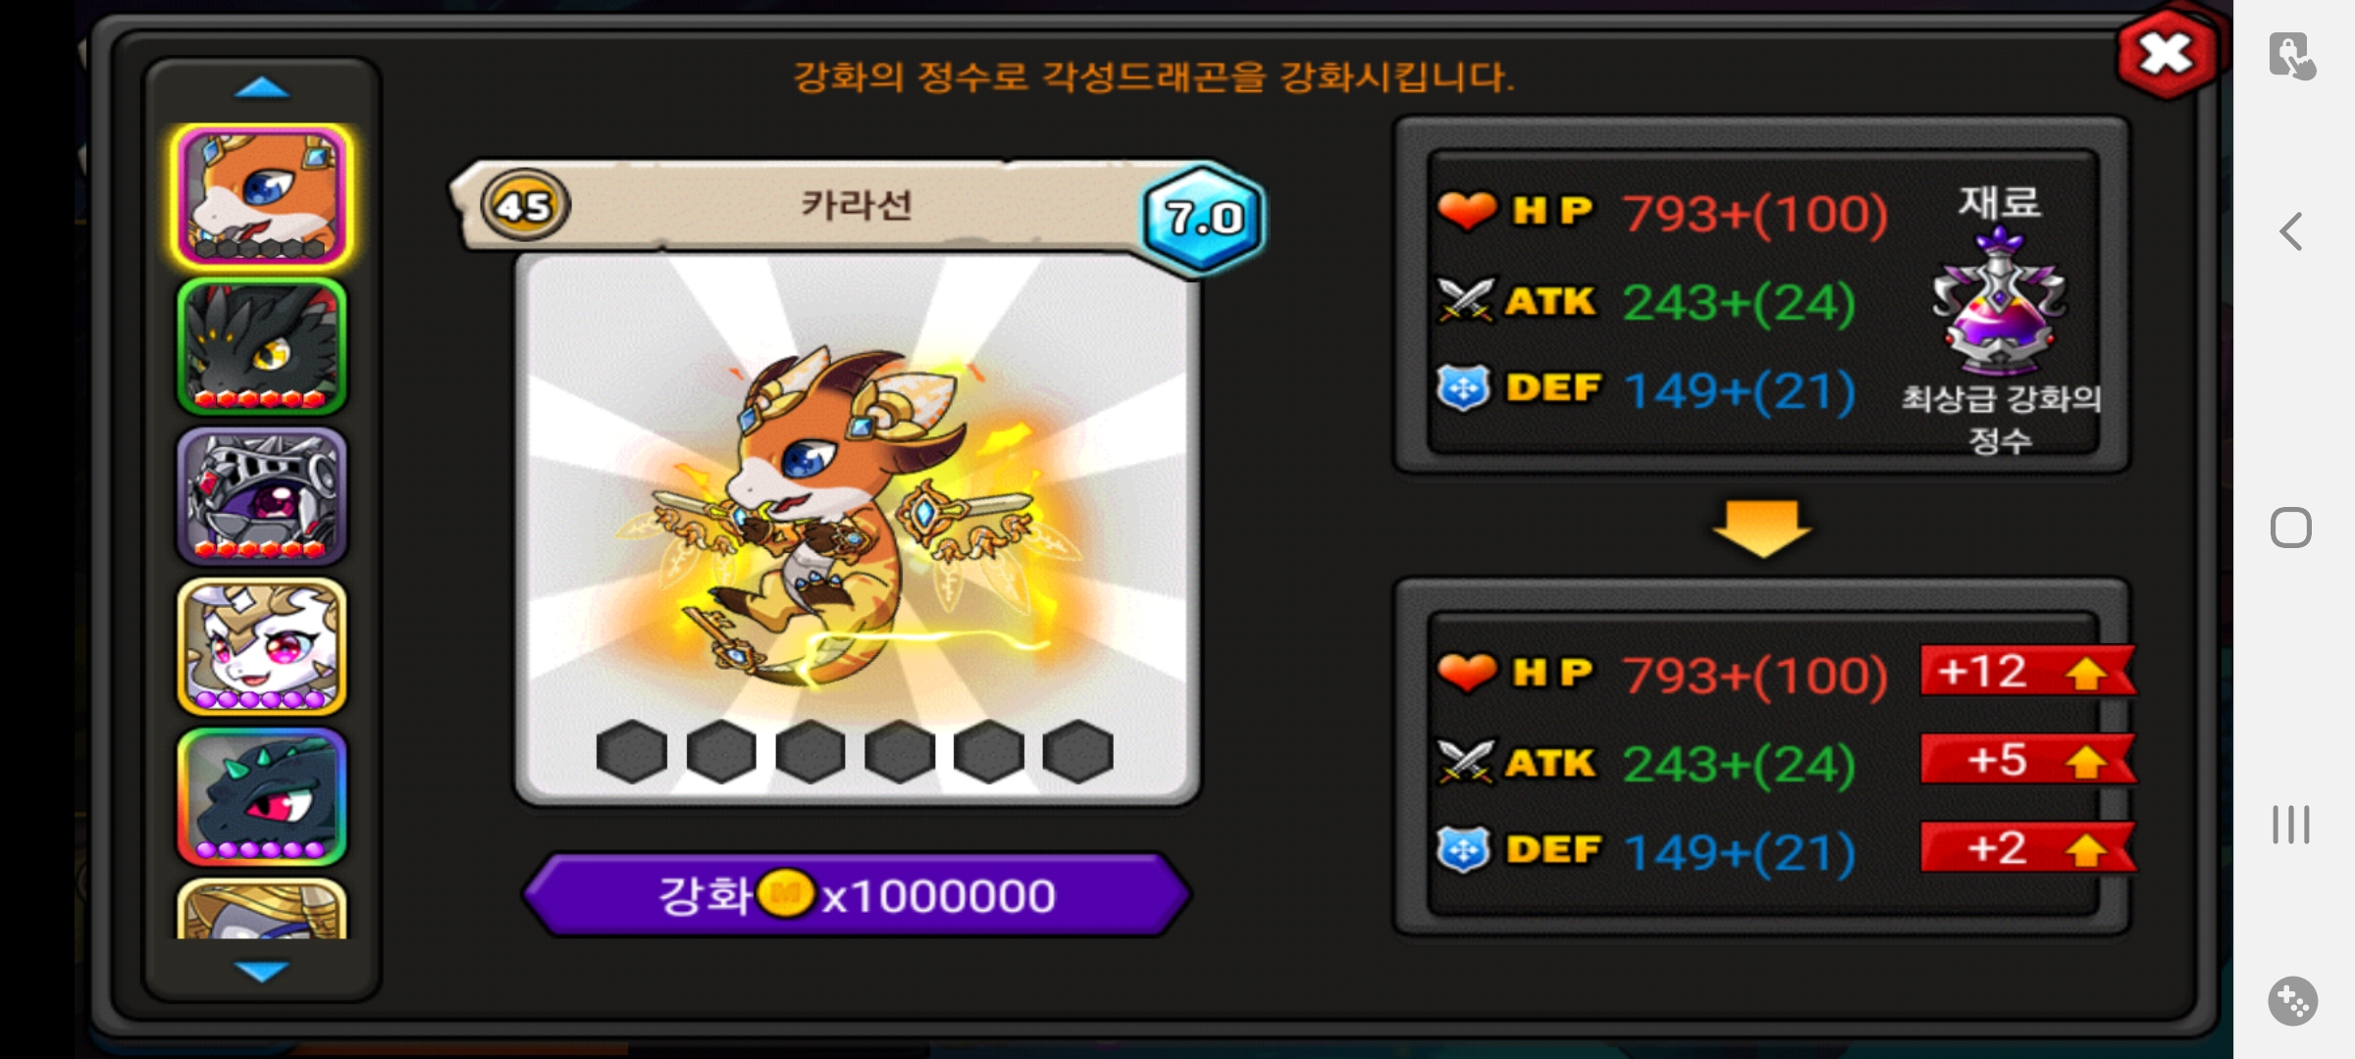The image size is (2355, 1059).
Task: Select the black dragon with yellow eyes
Action: pyautogui.click(x=262, y=347)
